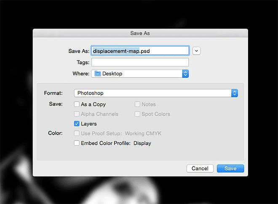This screenshot has width=278, height=204.
Task: Click the Save As dialog title bar
Action: (140, 33)
